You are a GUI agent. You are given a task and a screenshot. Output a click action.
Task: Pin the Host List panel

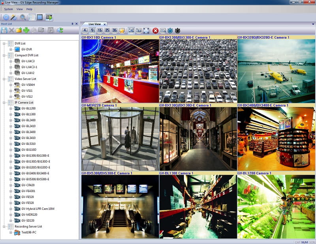pos(72,24)
